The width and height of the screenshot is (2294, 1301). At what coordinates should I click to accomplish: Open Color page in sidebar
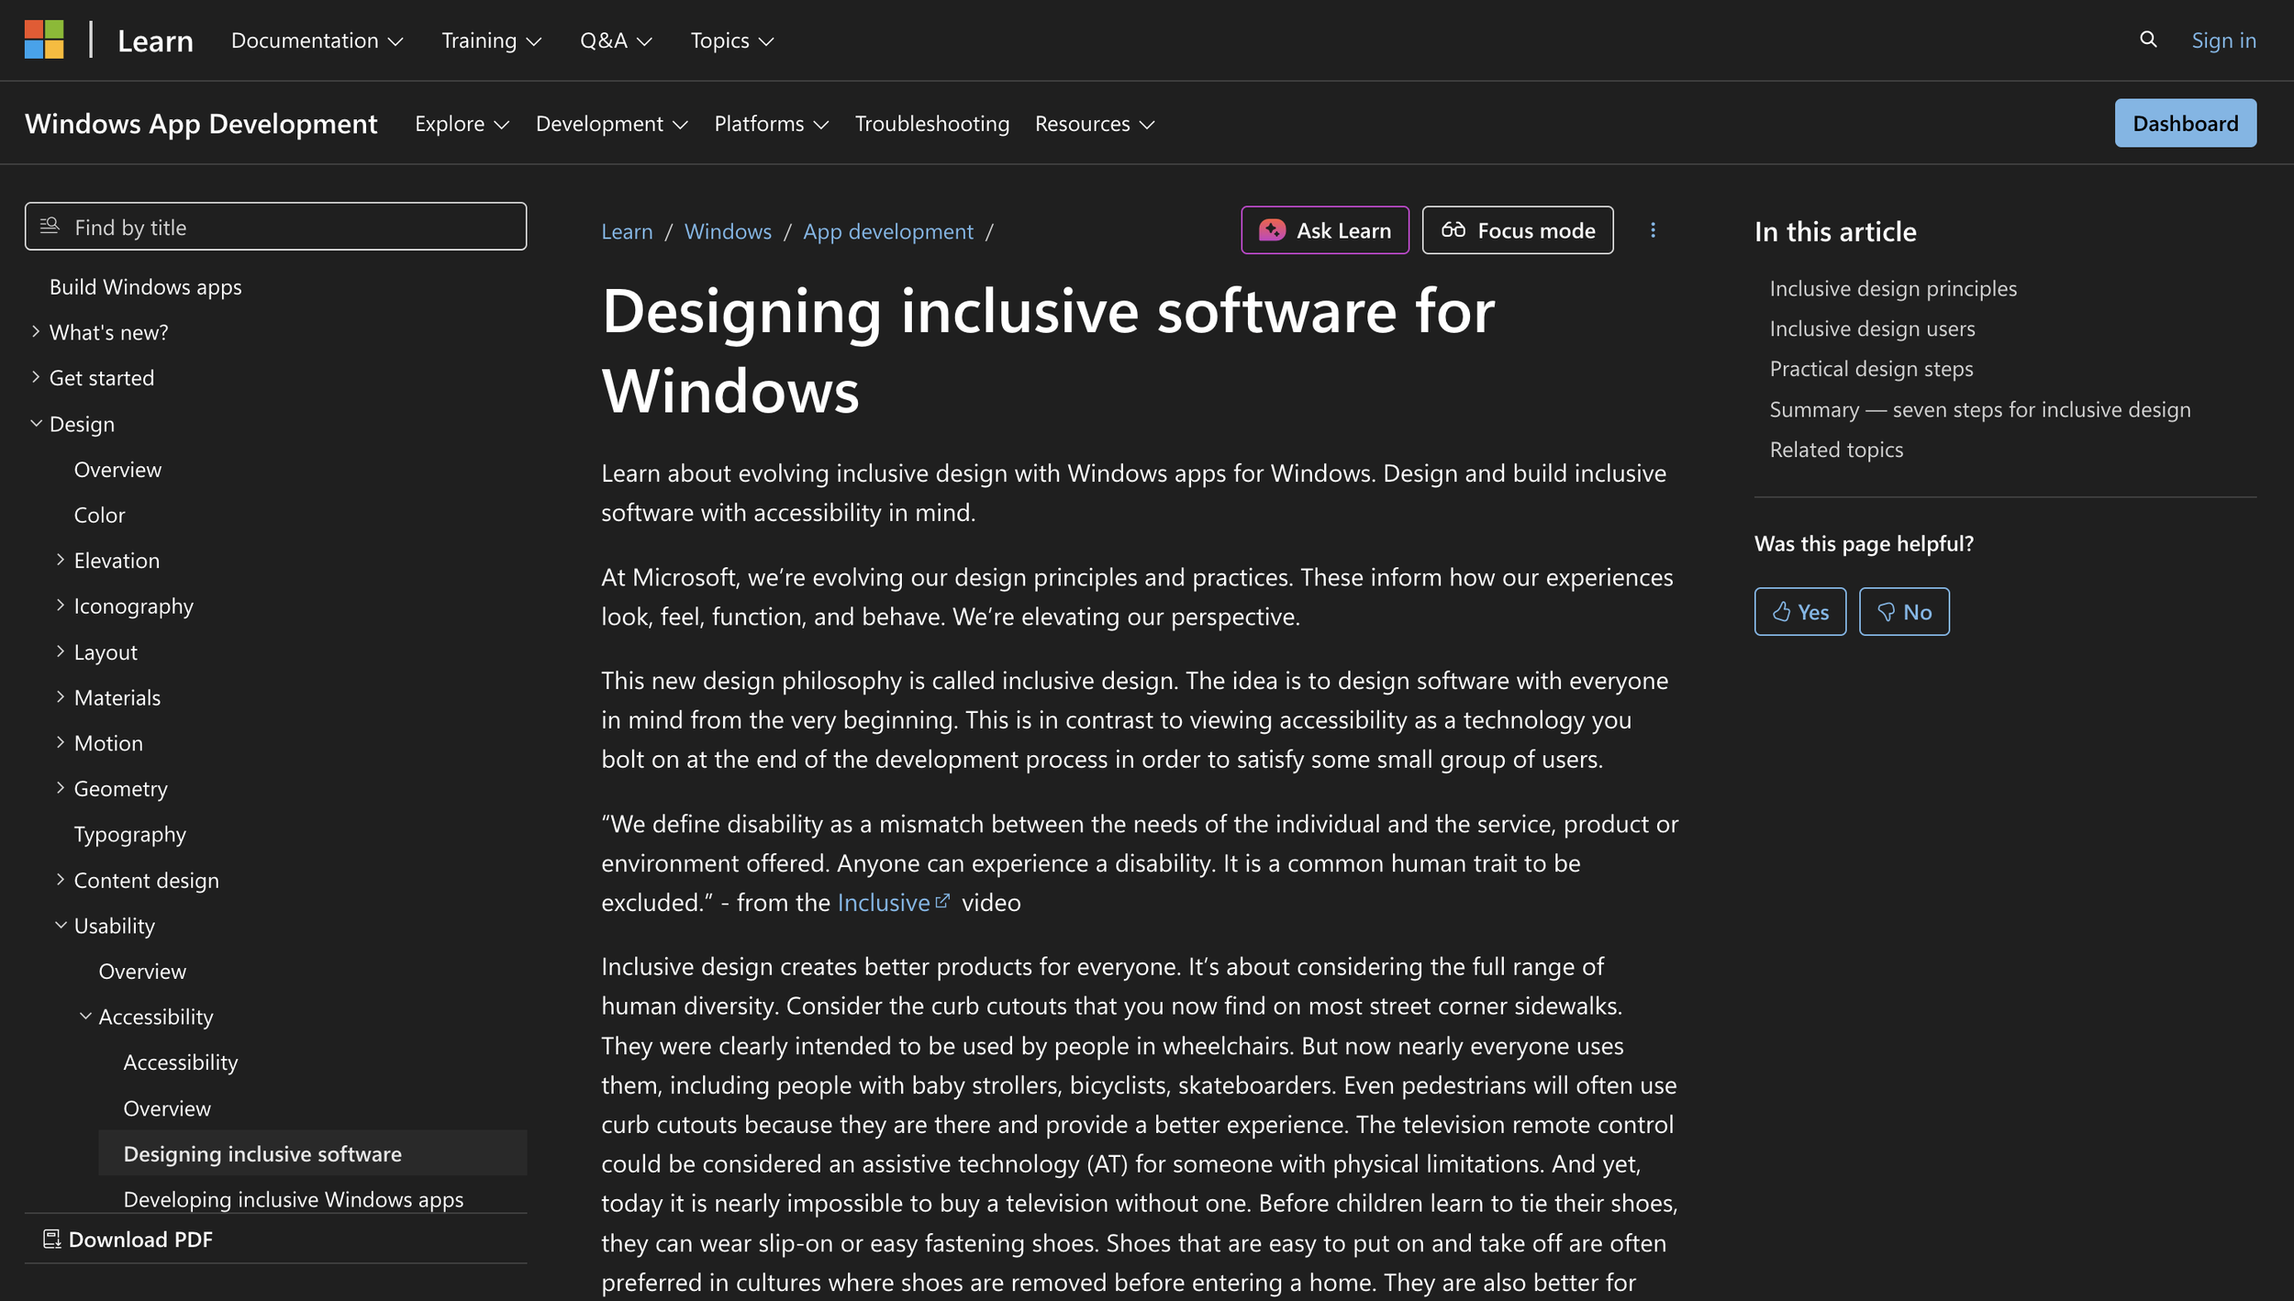click(x=99, y=515)
